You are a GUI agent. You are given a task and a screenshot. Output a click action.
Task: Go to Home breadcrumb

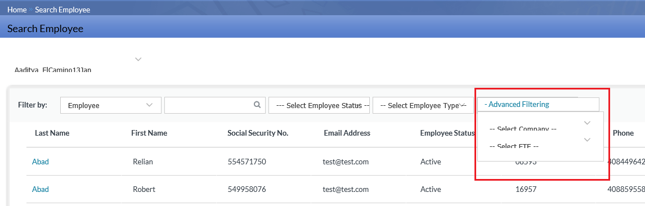[x=17, y=10]
